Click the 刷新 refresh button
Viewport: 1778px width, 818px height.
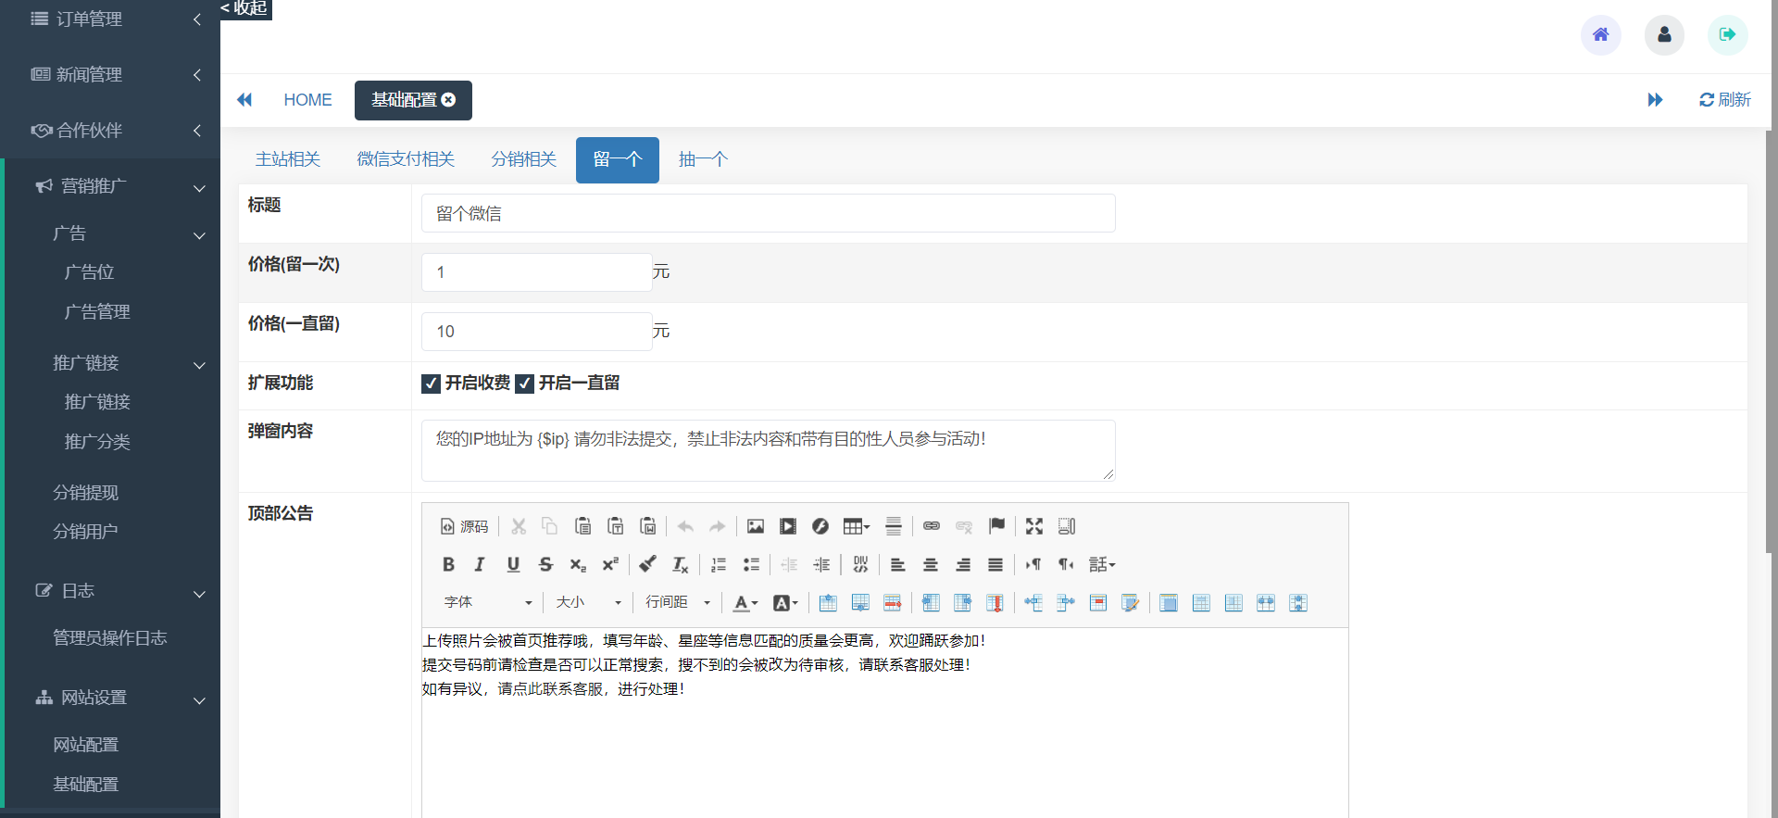1724,99
